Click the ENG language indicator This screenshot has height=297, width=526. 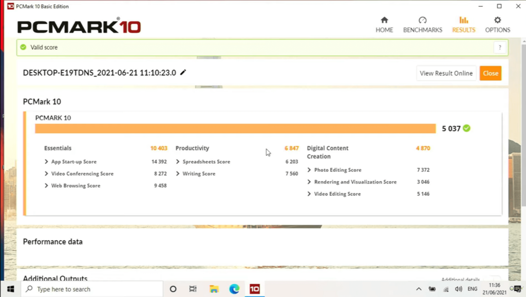(473, 289)
